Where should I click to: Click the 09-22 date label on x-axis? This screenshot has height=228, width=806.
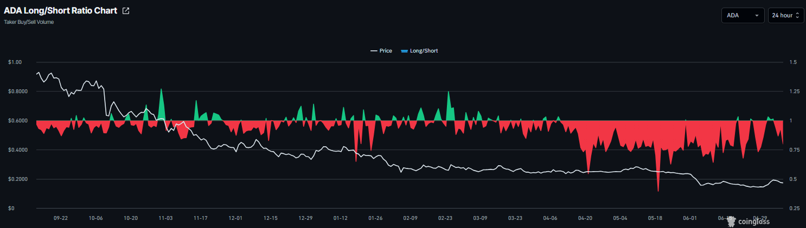[61, 218]
